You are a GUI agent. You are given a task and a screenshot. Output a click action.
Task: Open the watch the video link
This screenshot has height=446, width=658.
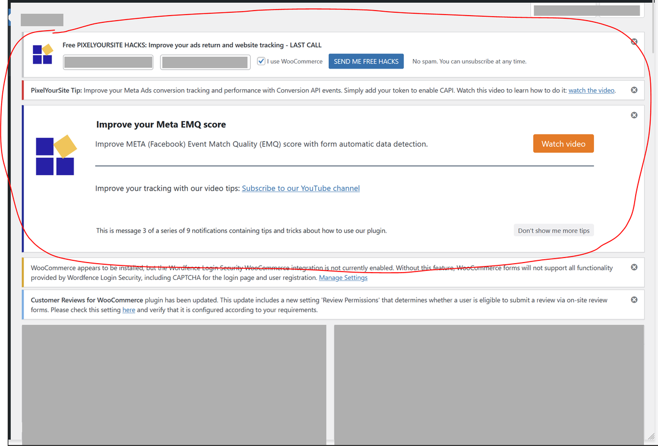tap(591, 90)
